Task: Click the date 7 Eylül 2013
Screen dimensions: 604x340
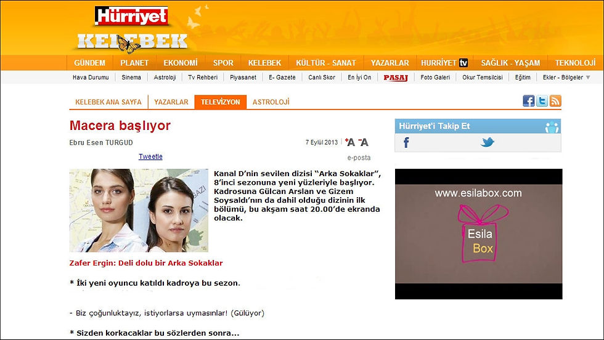Action: click(x=322, y=142)
